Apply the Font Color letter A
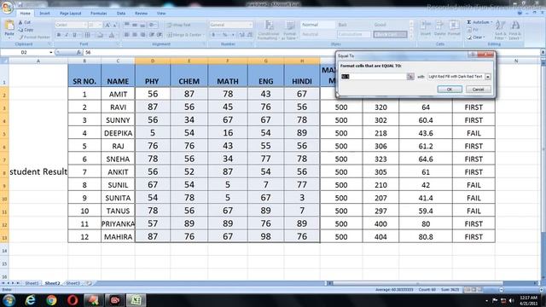The width and height of the screenshot is (546, 307). click(112, 35)
